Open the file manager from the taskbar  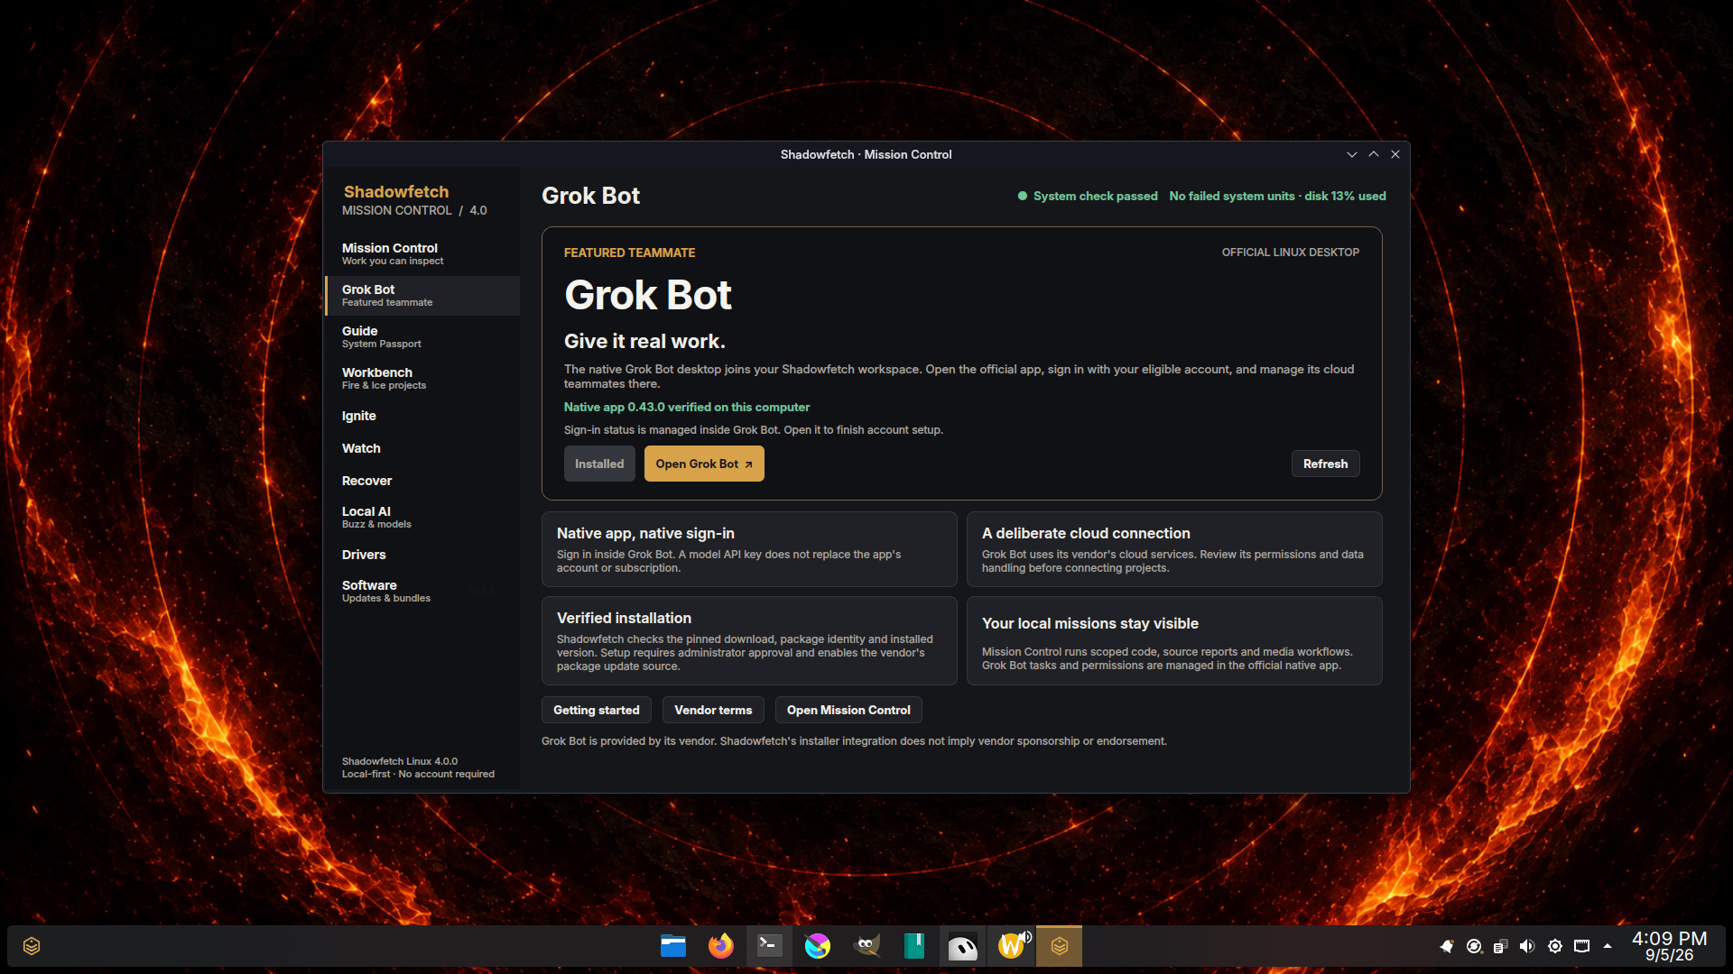pyautogui.click(x=672, y=946)
